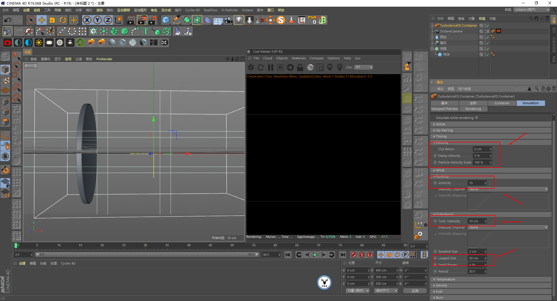Expand the Fuel section
This screenshot has height=301, width=557.
click(x=491, y=291)
